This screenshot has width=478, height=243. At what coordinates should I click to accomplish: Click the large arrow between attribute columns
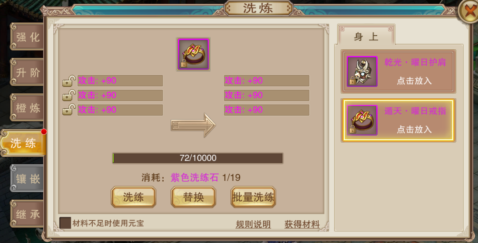(193, 125)
